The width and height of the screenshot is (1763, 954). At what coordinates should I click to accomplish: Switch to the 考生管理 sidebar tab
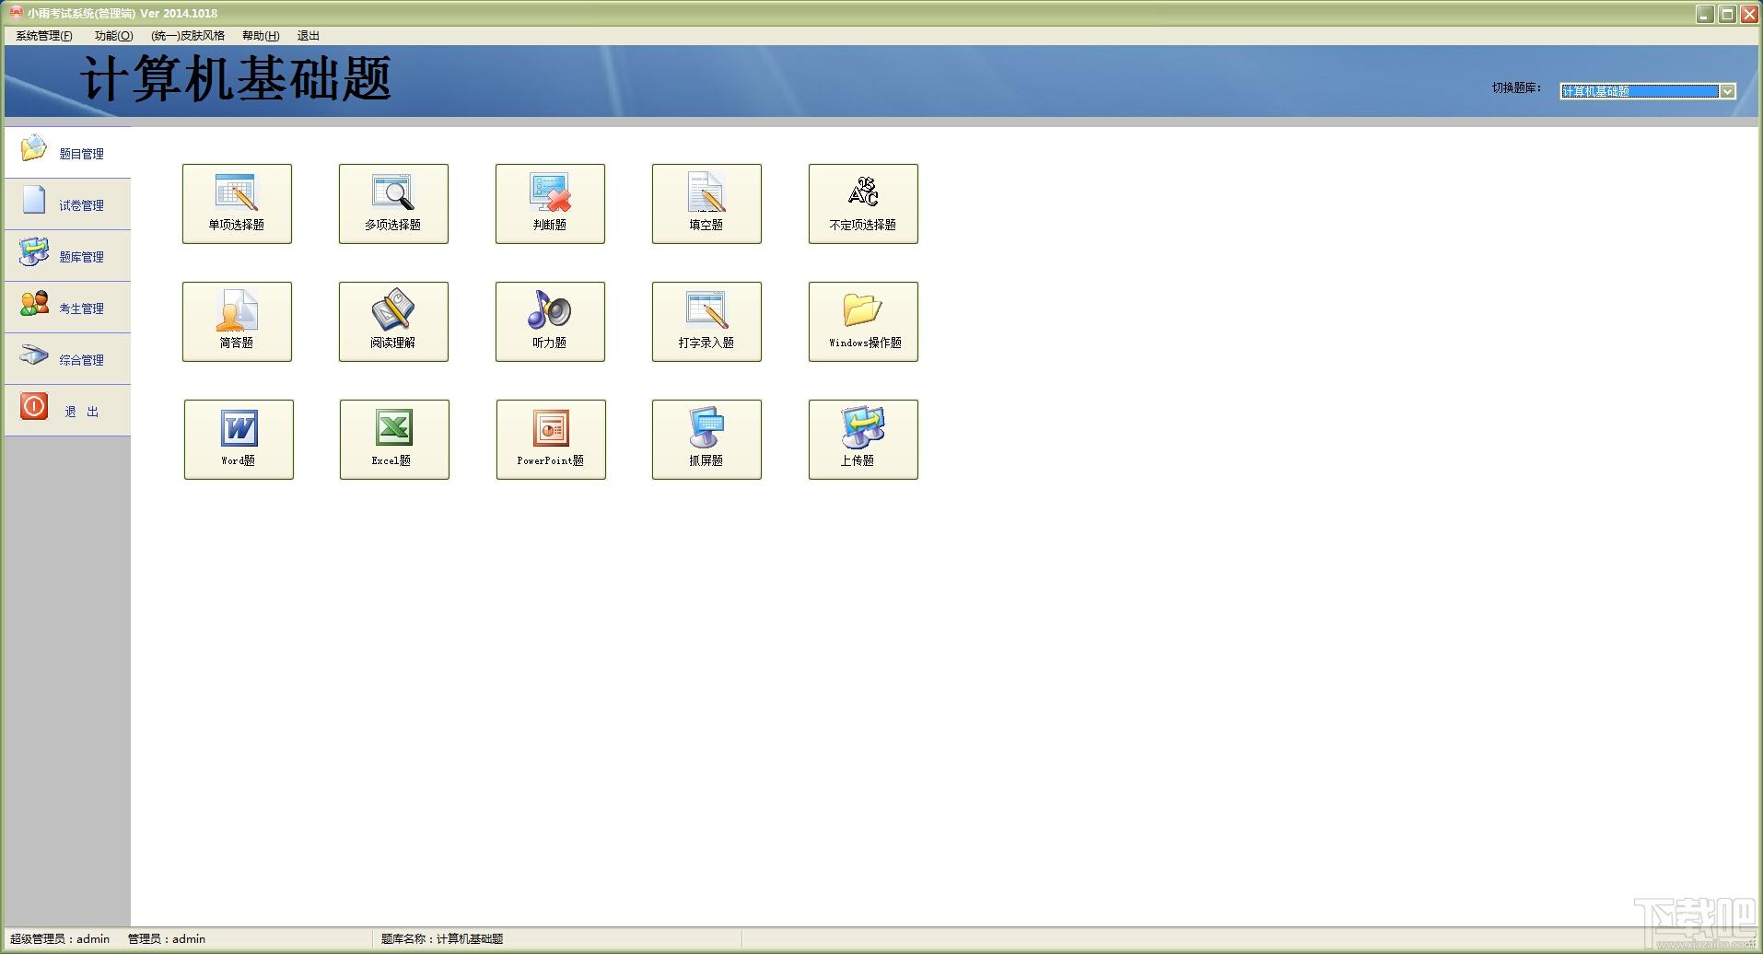67,308
